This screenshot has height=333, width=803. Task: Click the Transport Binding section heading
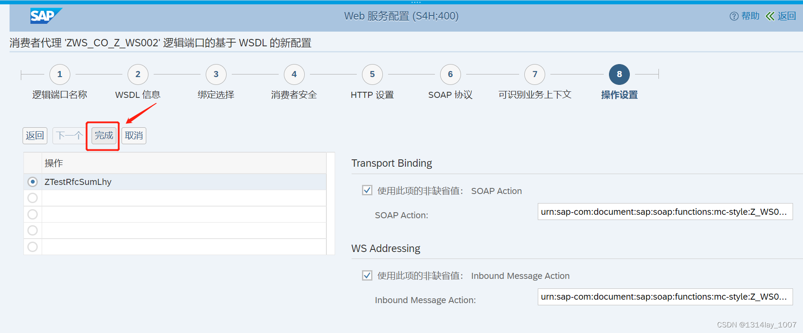(392, 163)
